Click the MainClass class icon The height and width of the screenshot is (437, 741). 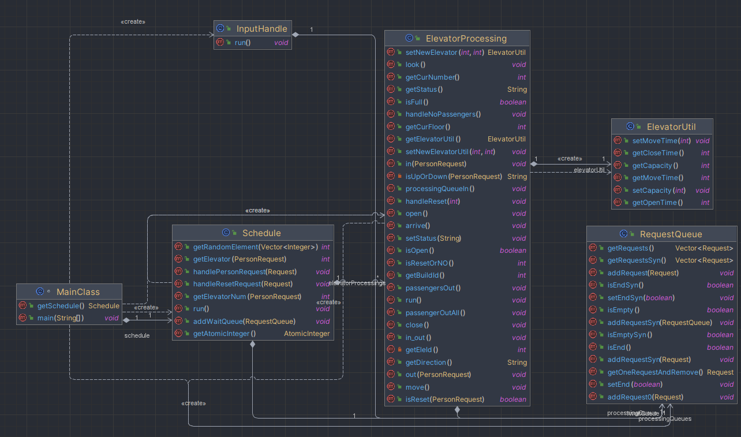coord(40,292)
